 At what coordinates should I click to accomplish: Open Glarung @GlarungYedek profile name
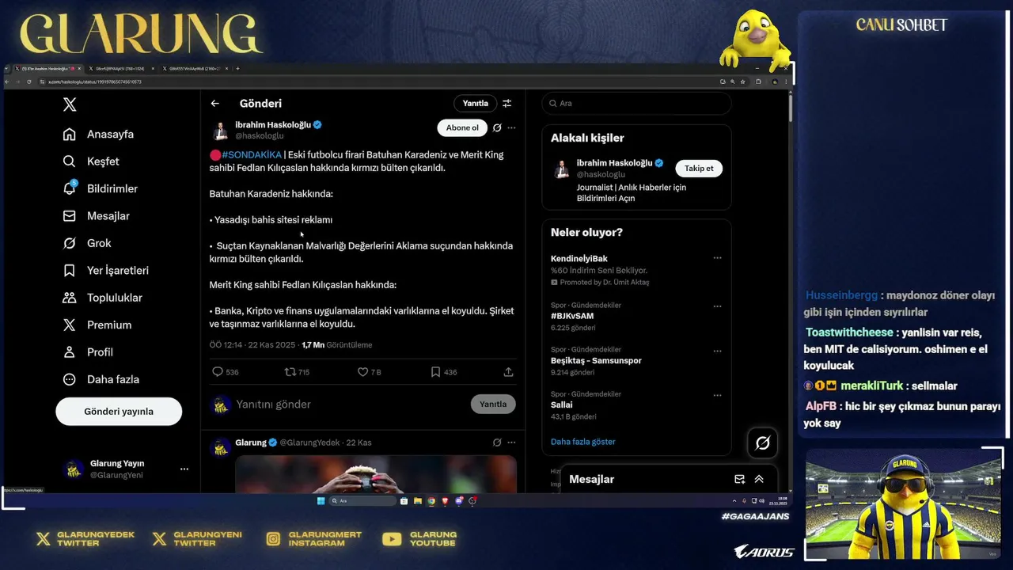point(251,443)
